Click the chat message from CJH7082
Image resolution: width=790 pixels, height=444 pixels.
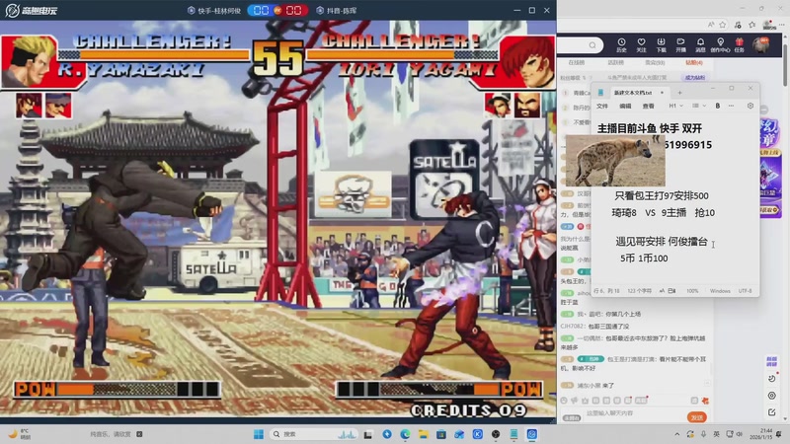coord(594,327)
